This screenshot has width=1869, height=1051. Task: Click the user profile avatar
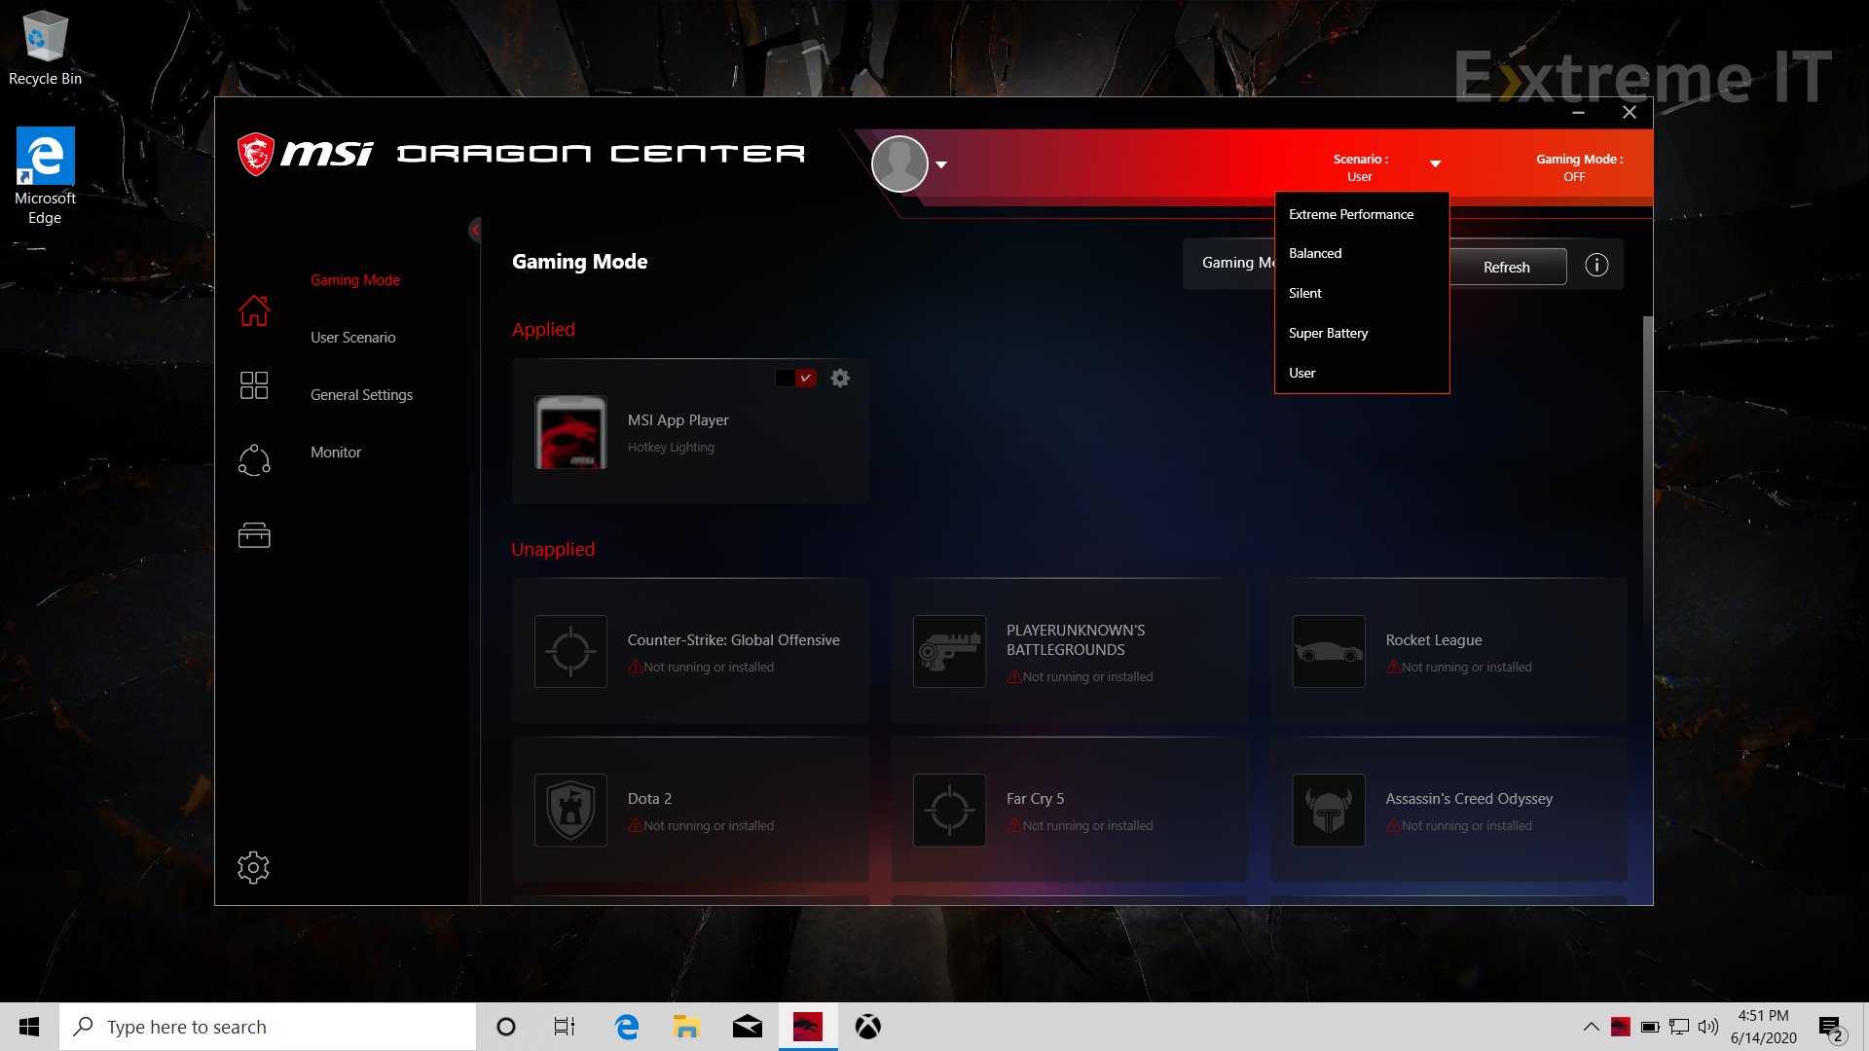pos(899,163)
